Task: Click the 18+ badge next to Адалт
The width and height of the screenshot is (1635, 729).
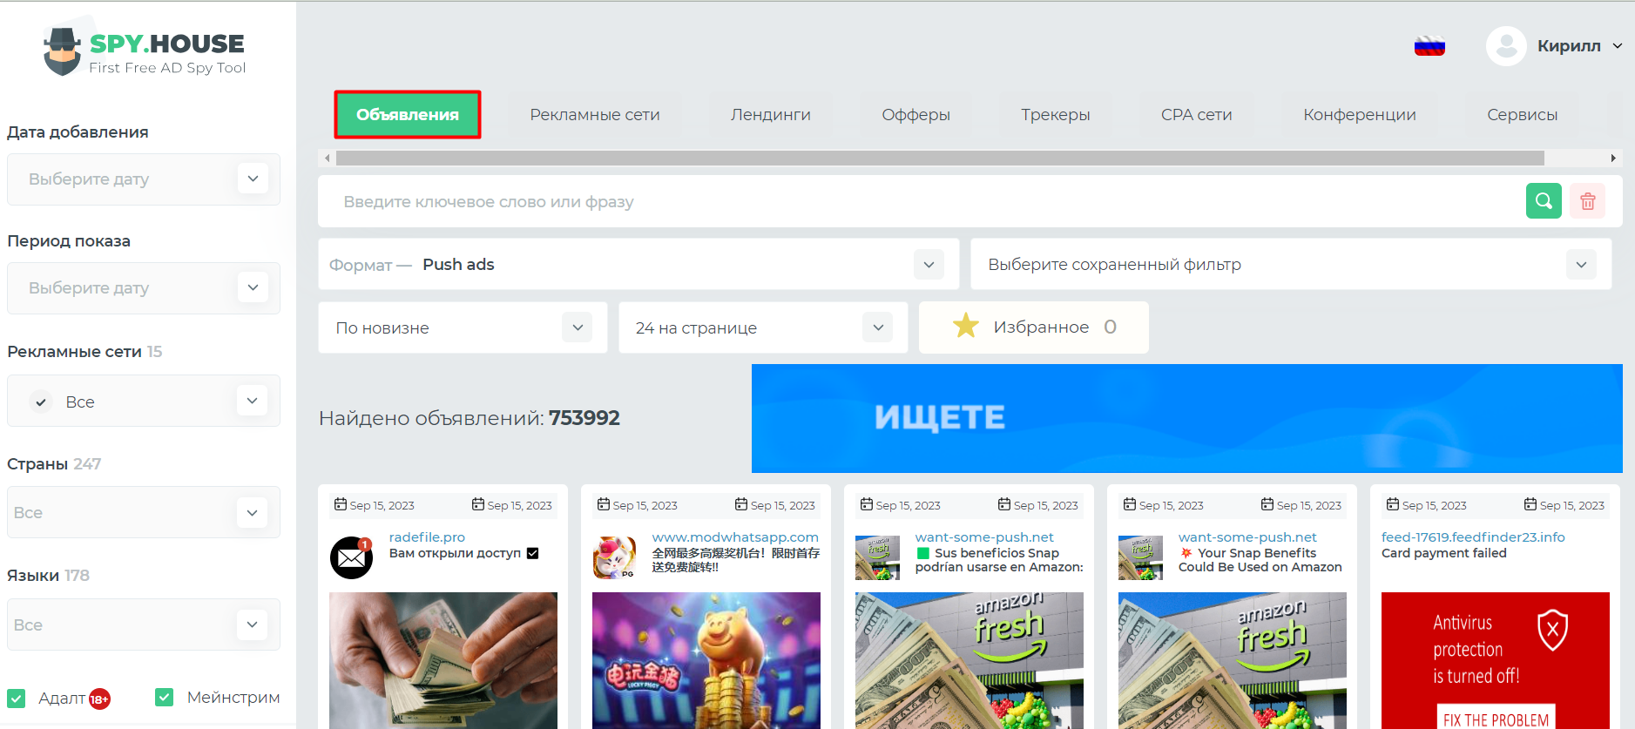Action: [x=99, y=699]
